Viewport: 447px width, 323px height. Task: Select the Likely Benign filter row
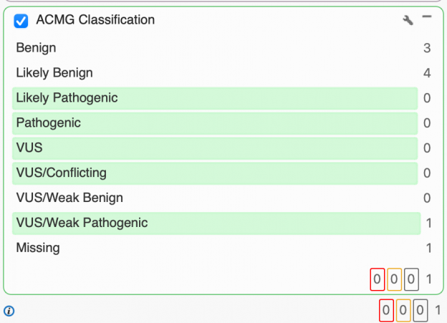(215, 73)
